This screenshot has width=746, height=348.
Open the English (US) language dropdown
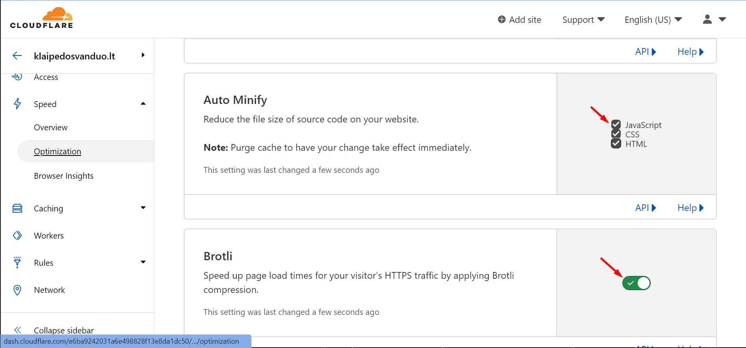click(x=653, y=20)
